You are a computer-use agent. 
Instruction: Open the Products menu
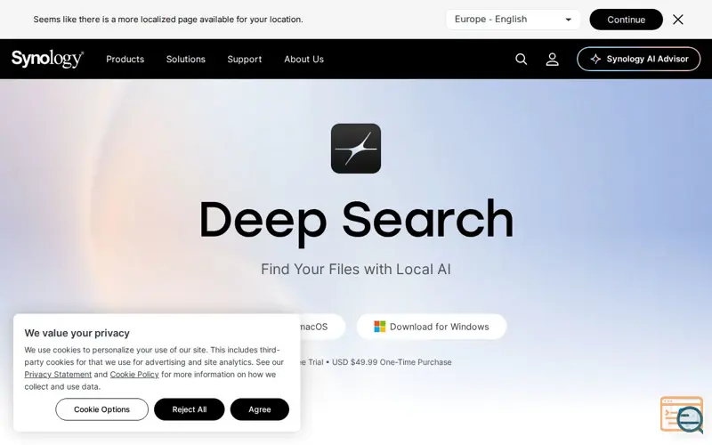point(125,59)
